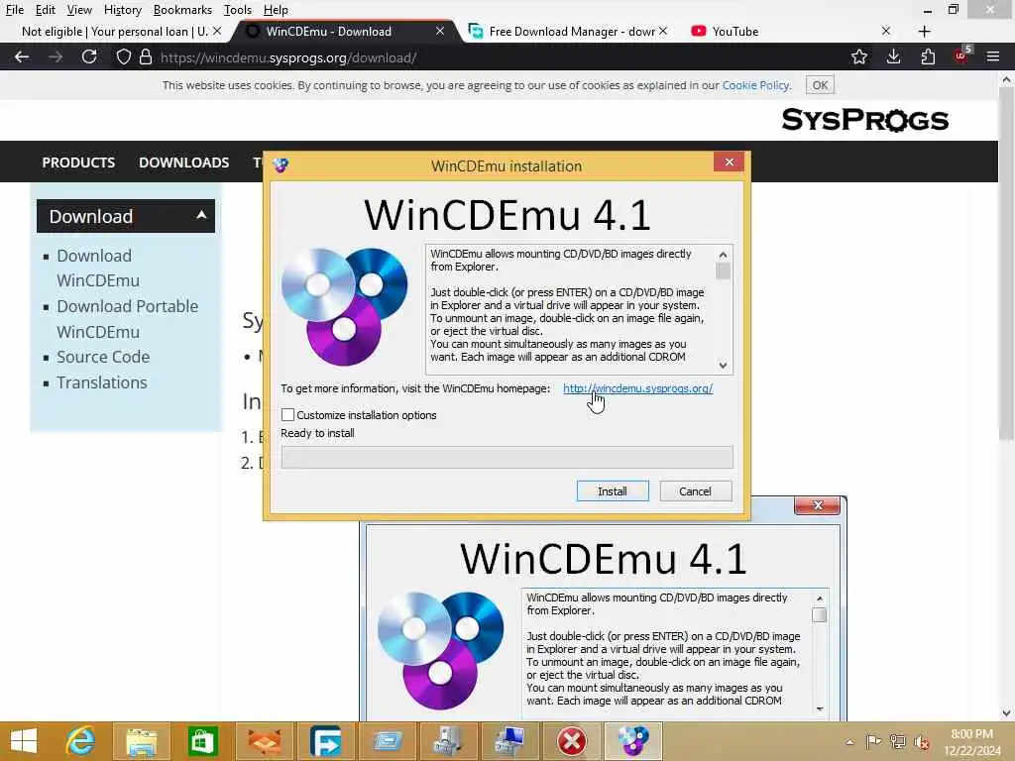Click the taskbar clock showing 8:00 PM
Image resolution: width=1015 pixels, height=761 pixels.
click(x=971, y=741)
